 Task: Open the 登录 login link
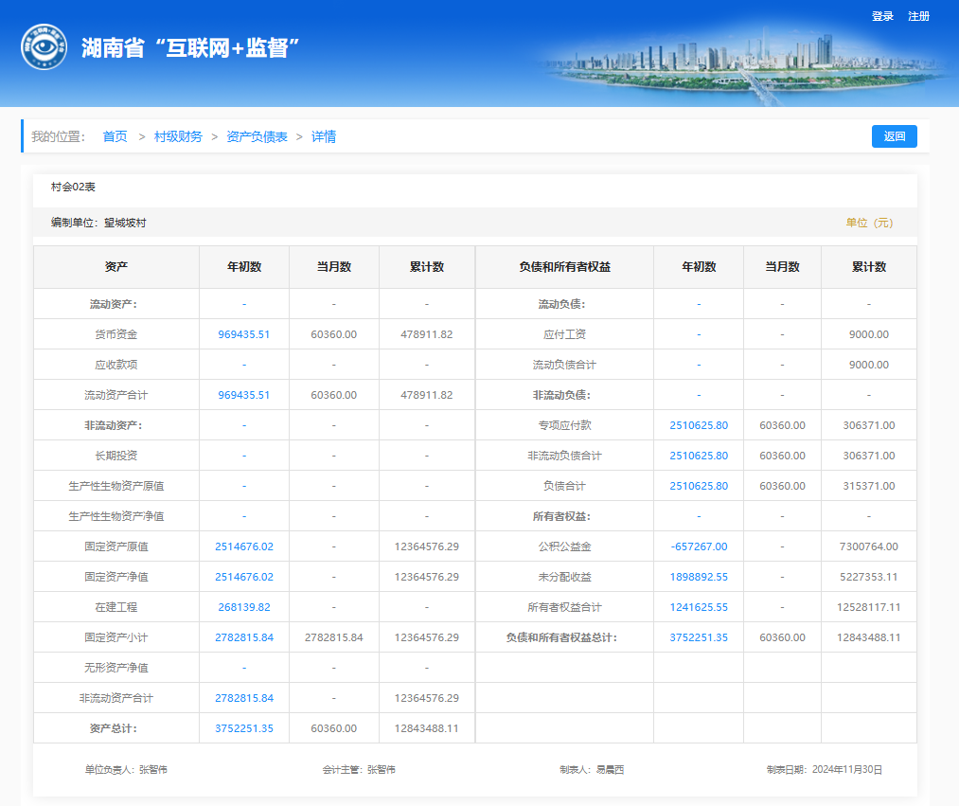point(882,16)
